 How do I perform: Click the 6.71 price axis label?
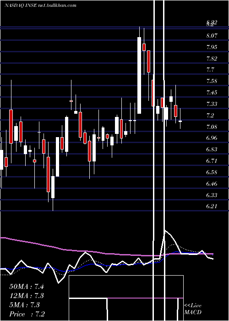click(212, 160)
